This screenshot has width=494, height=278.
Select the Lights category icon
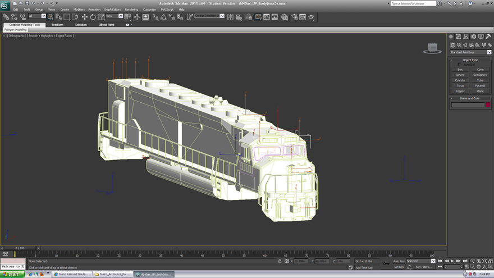(x=465, y=45)
